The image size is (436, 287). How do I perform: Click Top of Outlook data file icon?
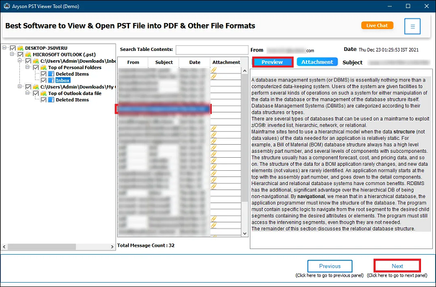click(44, 93)
